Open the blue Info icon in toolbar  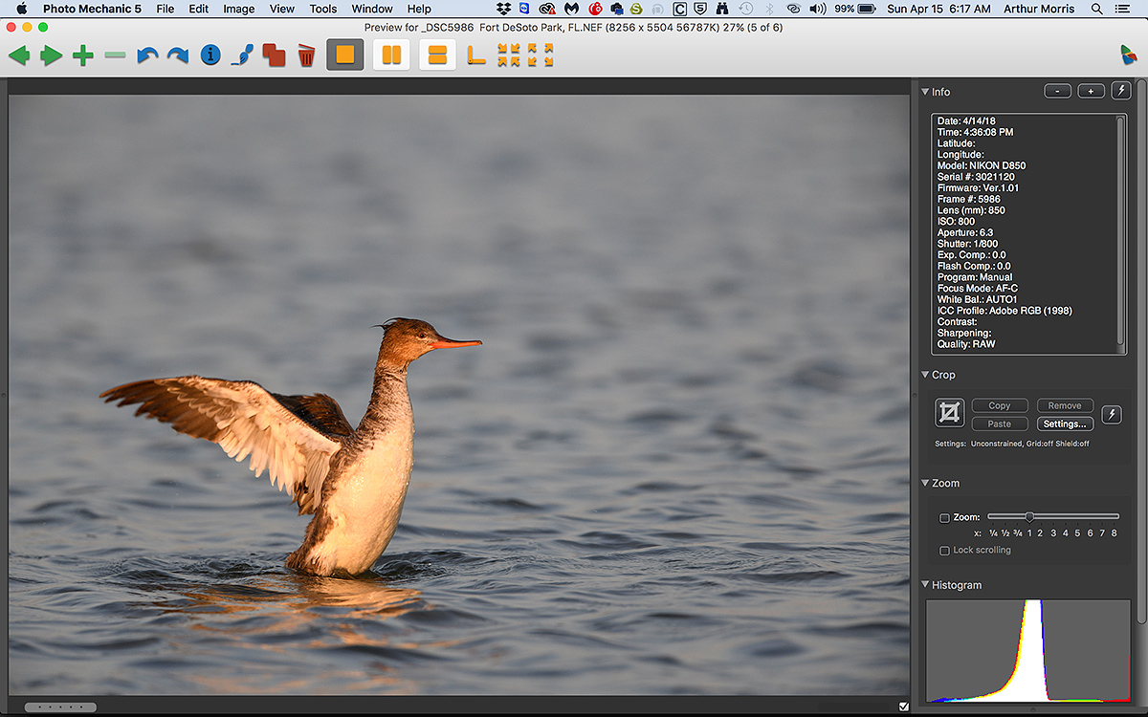coord(210,55)
